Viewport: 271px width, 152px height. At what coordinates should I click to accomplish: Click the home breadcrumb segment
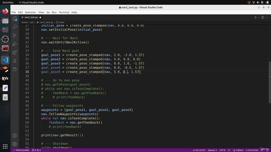(25, 22)
